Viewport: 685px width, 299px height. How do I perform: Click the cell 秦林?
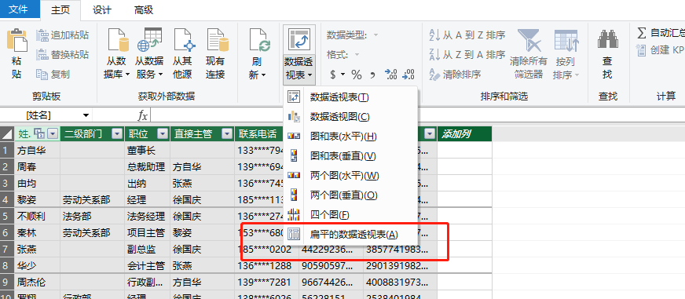37,232
